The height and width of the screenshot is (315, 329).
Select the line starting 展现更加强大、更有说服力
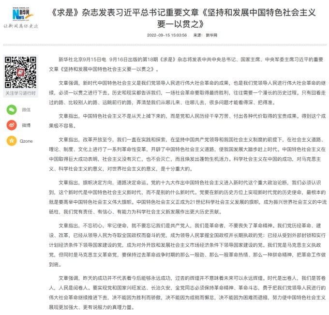pyautogui.click(x=92, y=307)
